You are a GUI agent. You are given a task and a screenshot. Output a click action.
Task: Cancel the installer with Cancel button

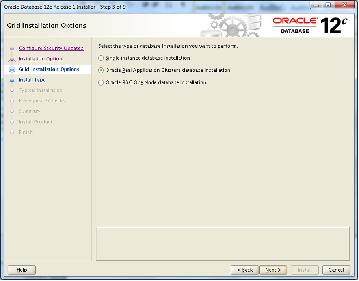pyautogui.click(x=336, y=270)
